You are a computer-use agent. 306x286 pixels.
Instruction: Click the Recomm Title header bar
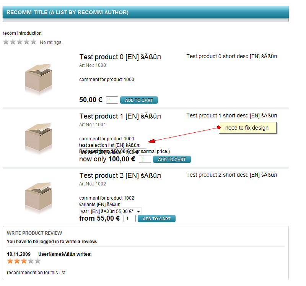pos(145,12)
